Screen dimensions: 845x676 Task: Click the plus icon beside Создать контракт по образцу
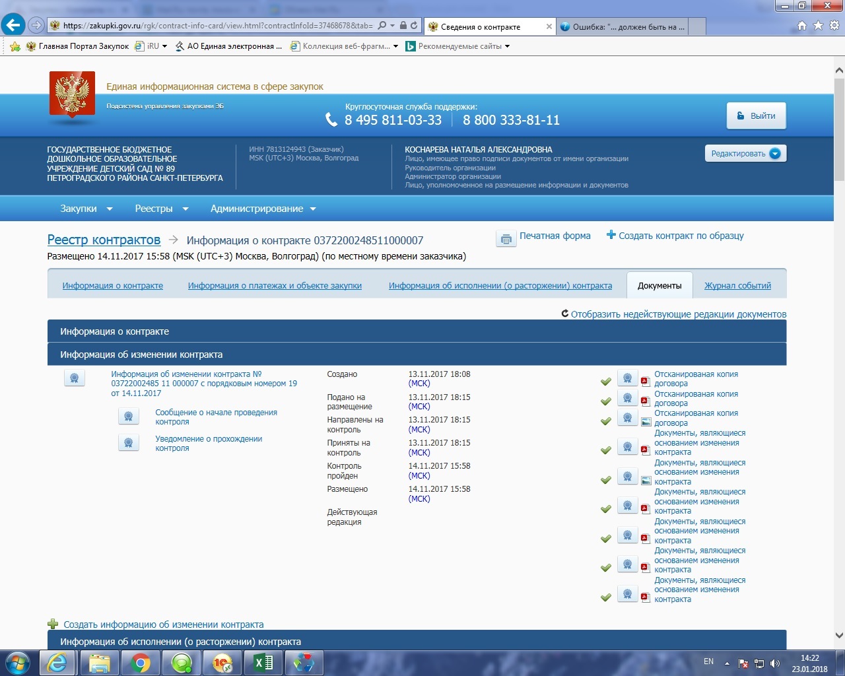tap(611, 235)
